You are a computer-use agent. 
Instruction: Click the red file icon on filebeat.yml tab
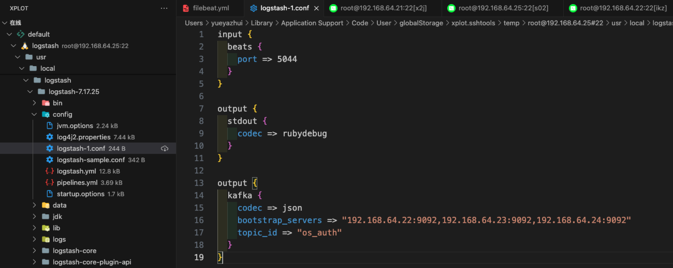186,8
